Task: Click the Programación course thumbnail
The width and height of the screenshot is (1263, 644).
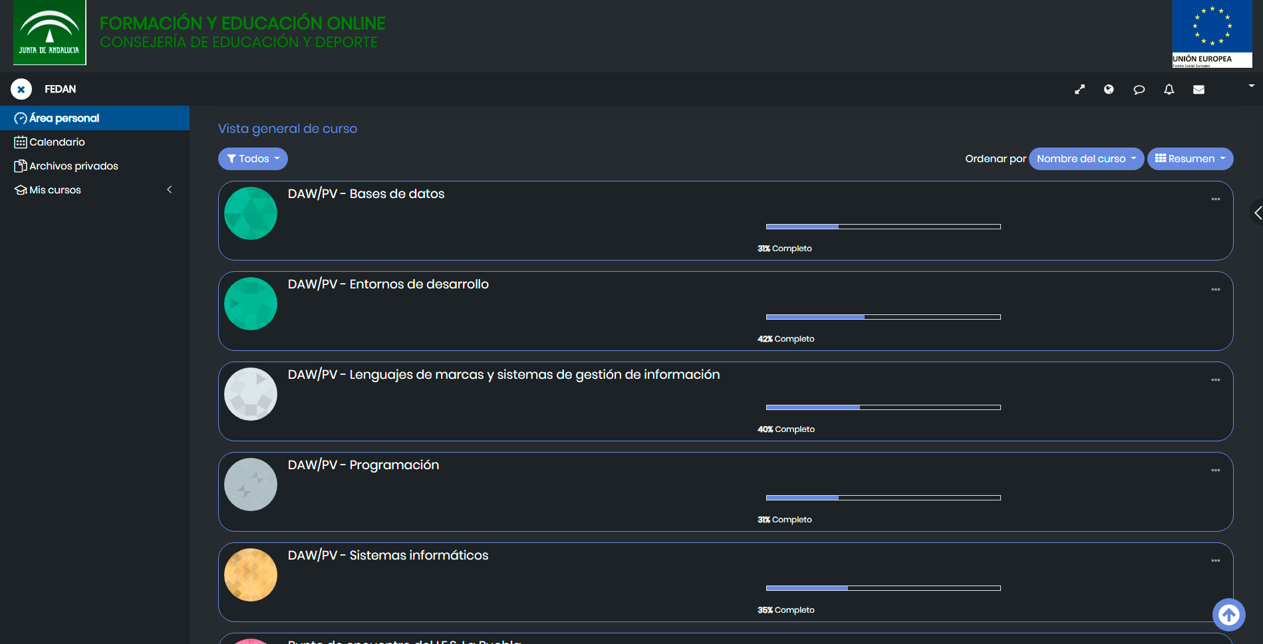Action: coord(251,484)
